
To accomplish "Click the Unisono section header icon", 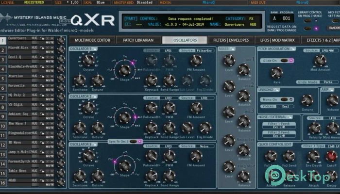I will tap(277, 90).
